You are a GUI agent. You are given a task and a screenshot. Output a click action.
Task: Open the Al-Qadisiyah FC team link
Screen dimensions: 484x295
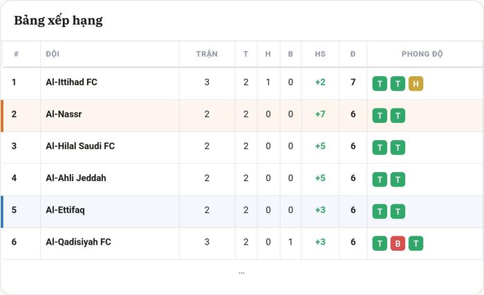[x=78, y=242]
